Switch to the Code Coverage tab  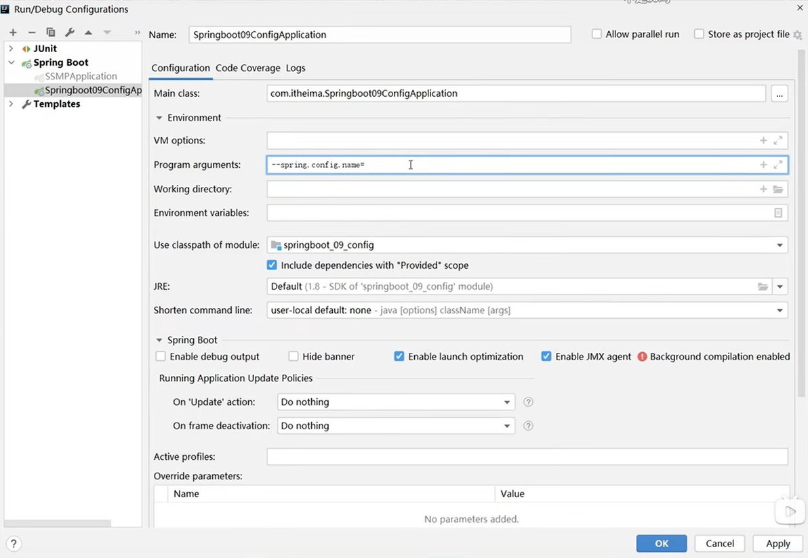click(247, 68)
